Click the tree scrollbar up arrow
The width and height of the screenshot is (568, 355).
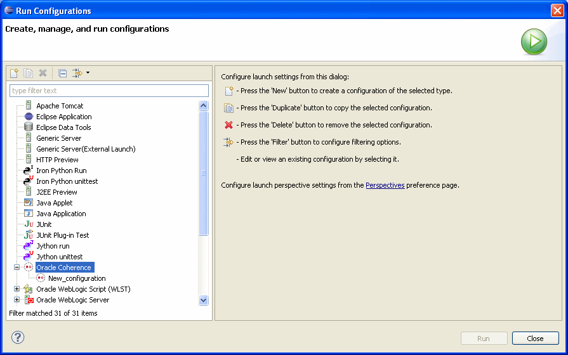tap(204, 106)
